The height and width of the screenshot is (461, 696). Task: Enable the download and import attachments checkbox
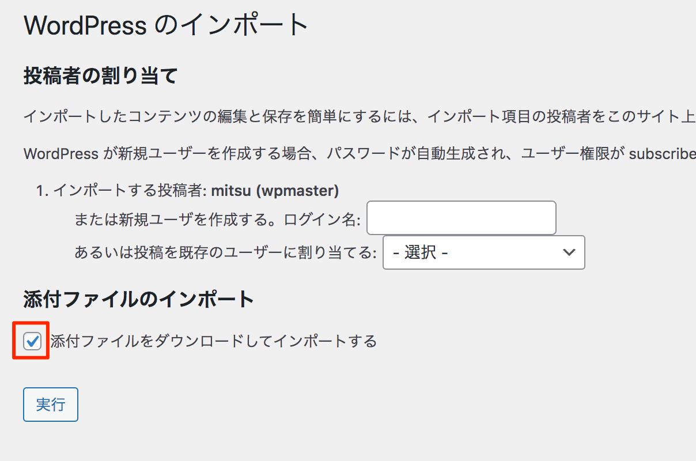point(31,341)
